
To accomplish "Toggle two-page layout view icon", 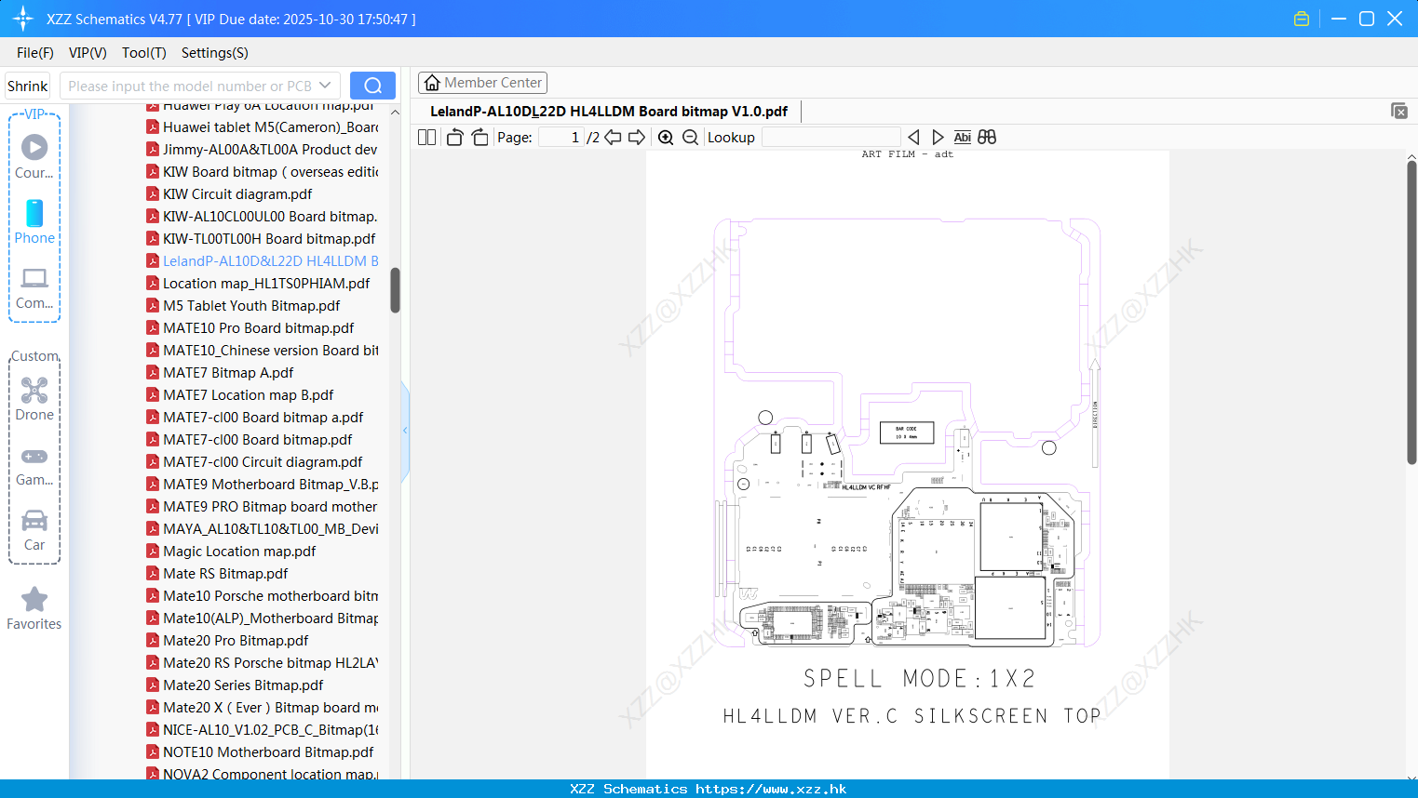I will 426,138.
